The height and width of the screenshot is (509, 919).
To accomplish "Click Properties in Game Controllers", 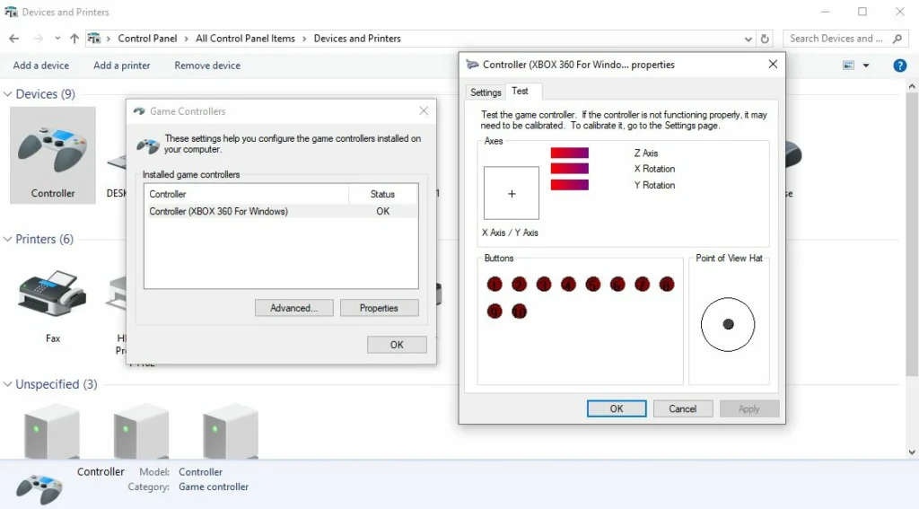I will point(380,308).
